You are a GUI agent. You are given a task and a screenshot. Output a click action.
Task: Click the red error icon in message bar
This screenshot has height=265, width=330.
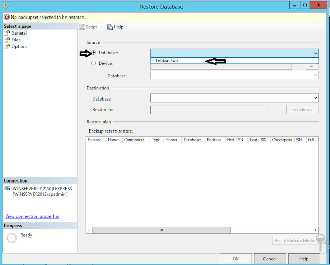[7, 17]
